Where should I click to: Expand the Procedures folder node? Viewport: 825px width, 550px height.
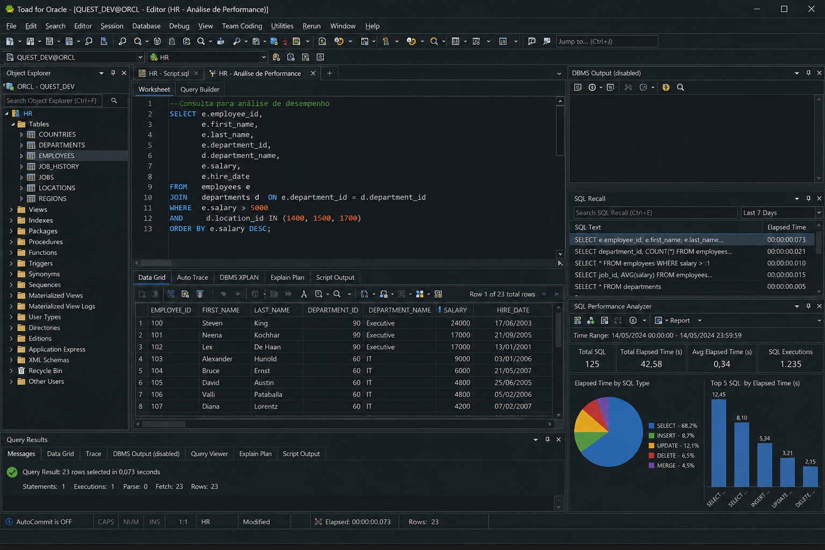[x=11, y=242]
